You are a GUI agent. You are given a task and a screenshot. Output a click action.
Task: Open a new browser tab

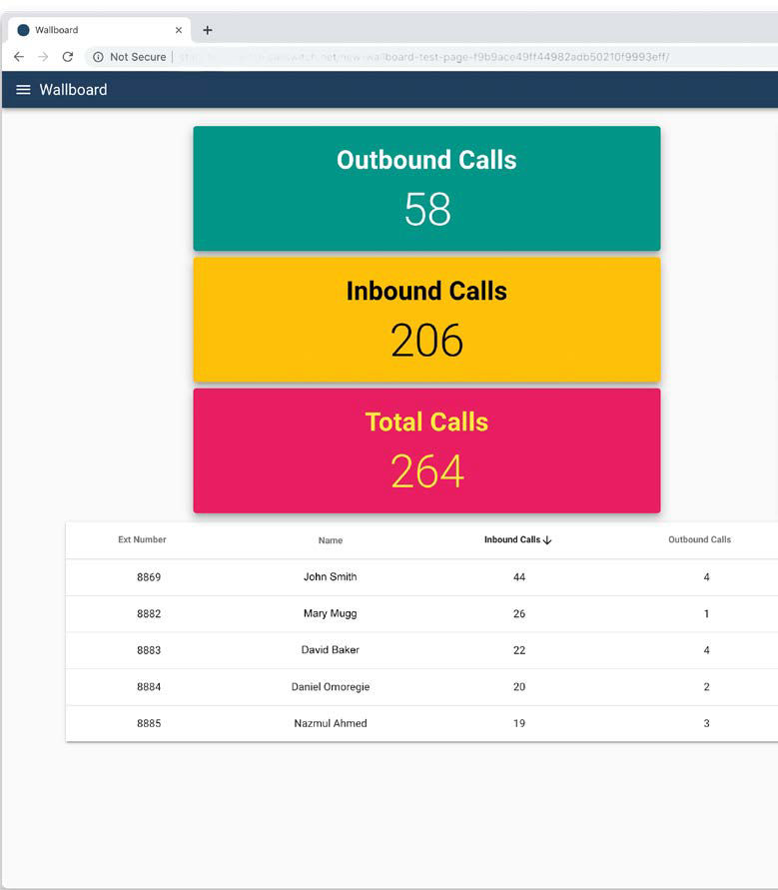tap(208, 30)
